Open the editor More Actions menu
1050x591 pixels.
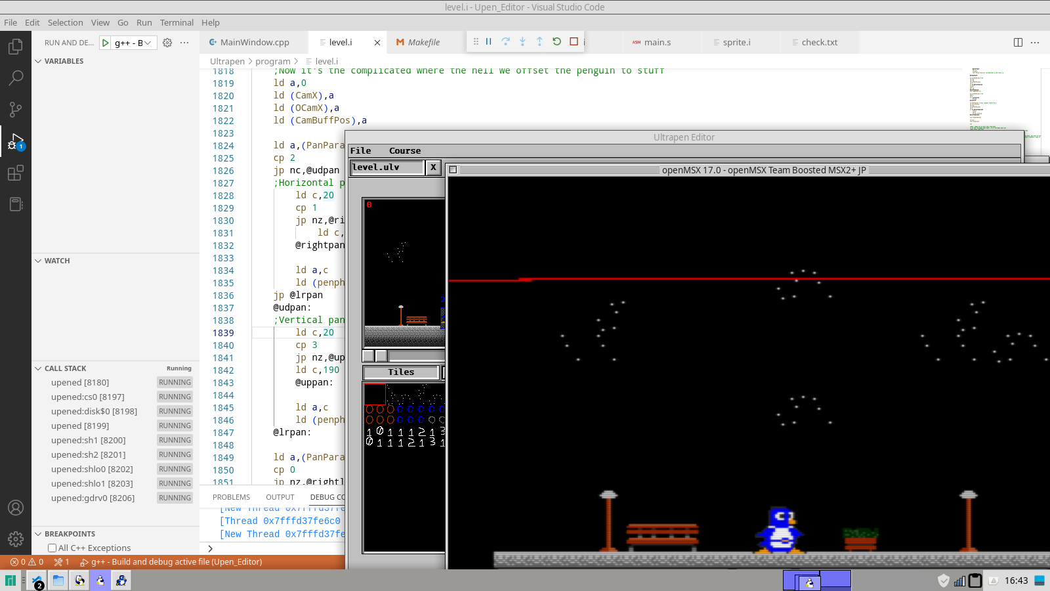point(1035,42)
